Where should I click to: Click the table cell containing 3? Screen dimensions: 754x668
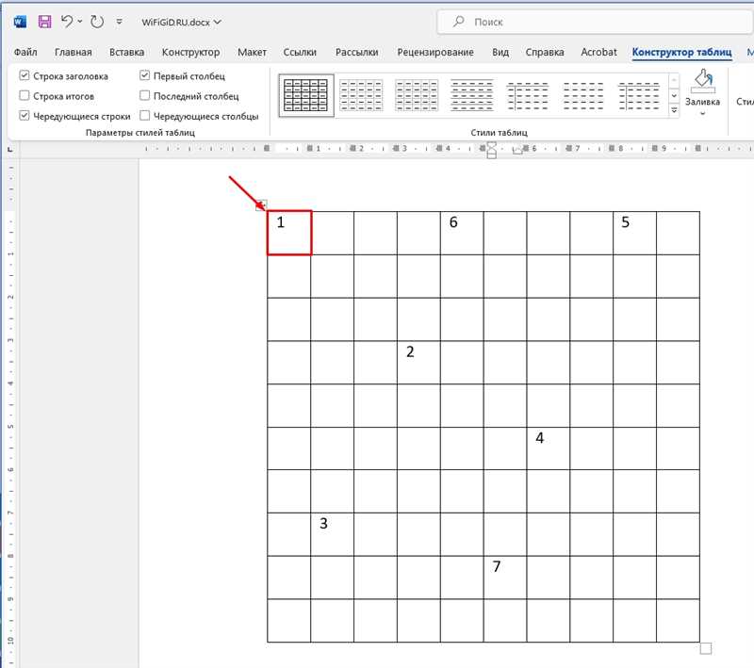[333, 534]
